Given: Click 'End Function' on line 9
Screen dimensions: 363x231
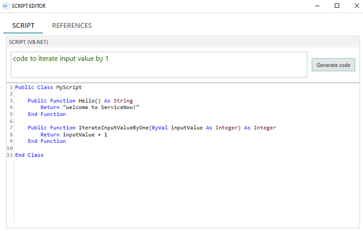Looking at the screenshot, I should click(x=47, y=141).
